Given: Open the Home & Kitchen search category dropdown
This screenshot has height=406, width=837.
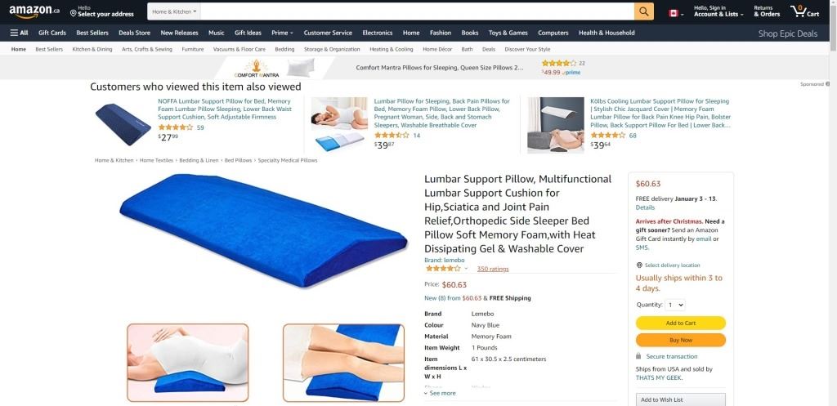Looking at the screenshot, I should point(174,11).
